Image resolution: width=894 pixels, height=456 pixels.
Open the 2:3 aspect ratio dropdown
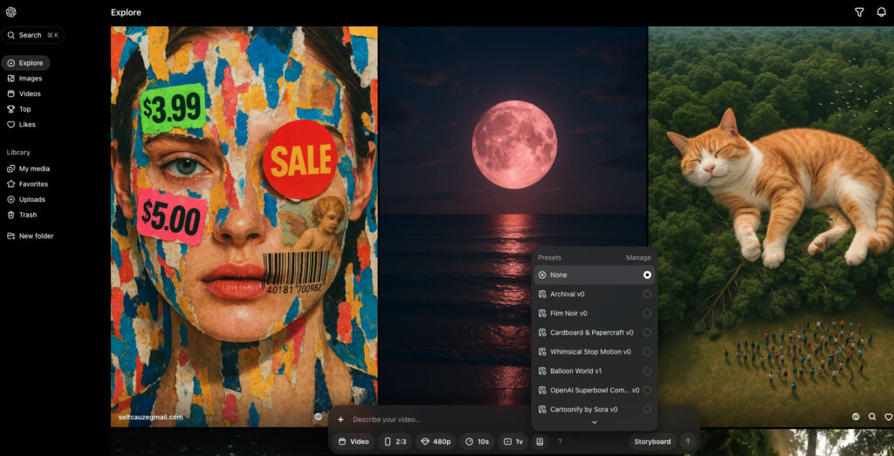pyautogui.click(x=395, y=442)
